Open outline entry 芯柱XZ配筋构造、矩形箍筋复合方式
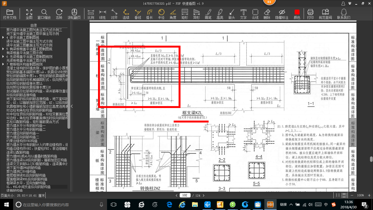The height and width of the screenshot is (210, 373). [x=32, y=122]
